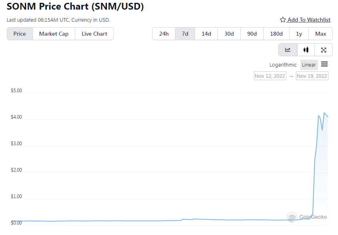Screen dimensions: 338x235
Task: Click the $2.00 axis label
Action: 16,170
